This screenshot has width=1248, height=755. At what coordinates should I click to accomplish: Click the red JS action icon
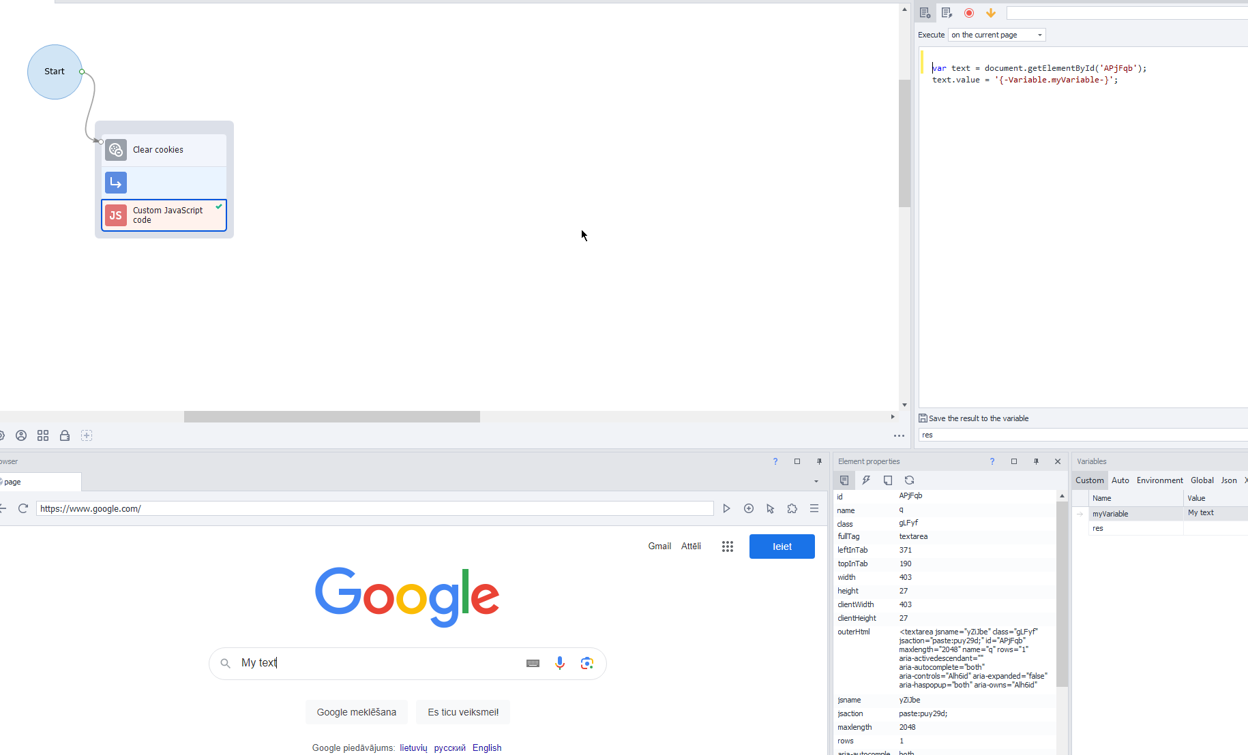pyautogui.click(x=116, y=215)
